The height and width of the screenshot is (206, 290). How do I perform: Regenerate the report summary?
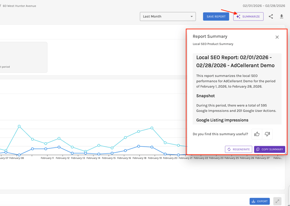click(238, 149)
